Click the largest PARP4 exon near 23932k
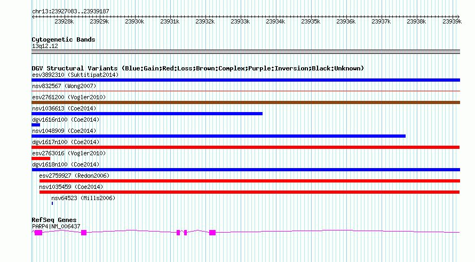 pyautogui.click(x=212, y=233)
